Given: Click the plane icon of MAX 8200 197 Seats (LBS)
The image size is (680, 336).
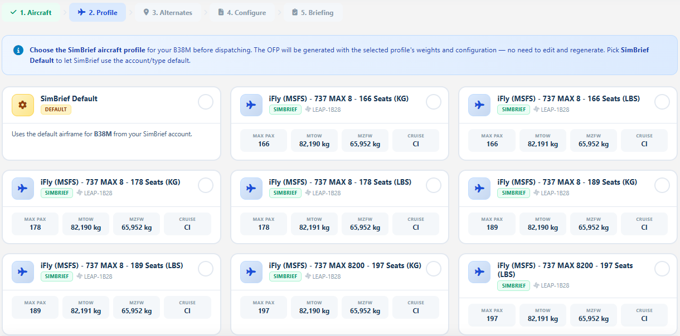Looking at the screenshot, I should click(479, 272).
